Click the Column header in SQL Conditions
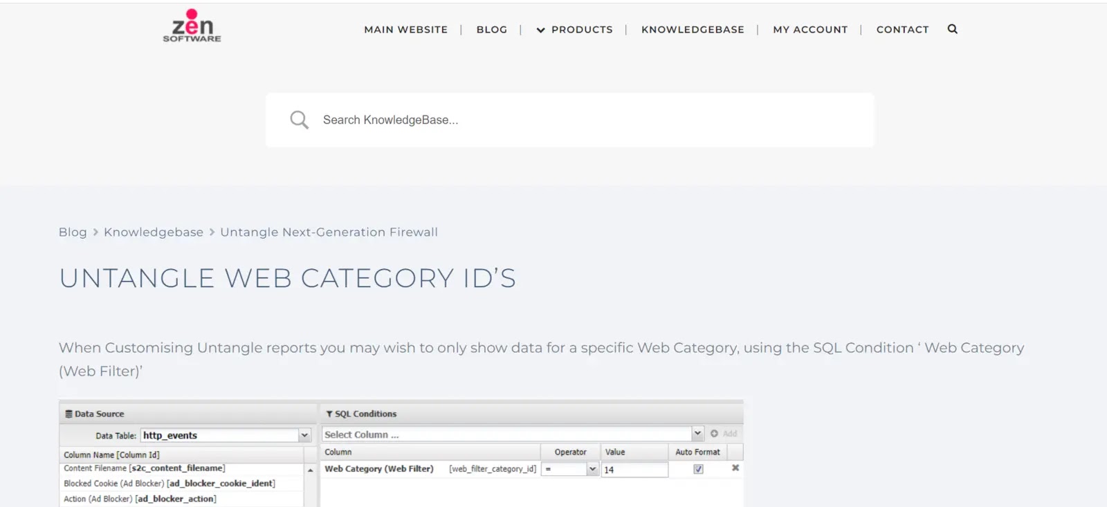This screenshot has height=507, width=1107. pos(430,452)
